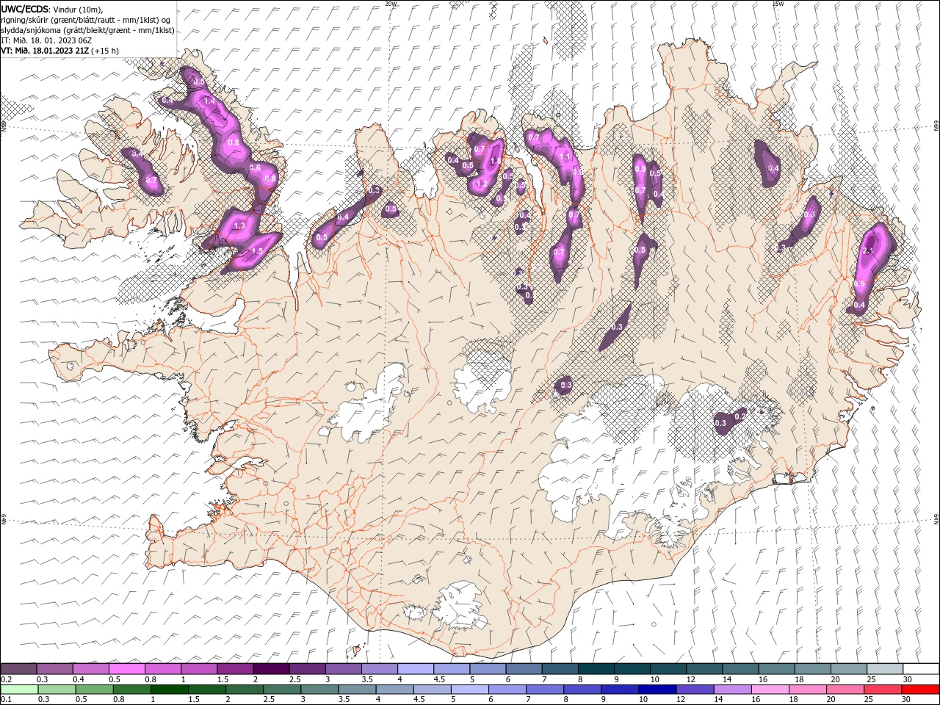Select the '25' label on the snow scale
This screenshot has width=940, height=705.
(871, 679)
